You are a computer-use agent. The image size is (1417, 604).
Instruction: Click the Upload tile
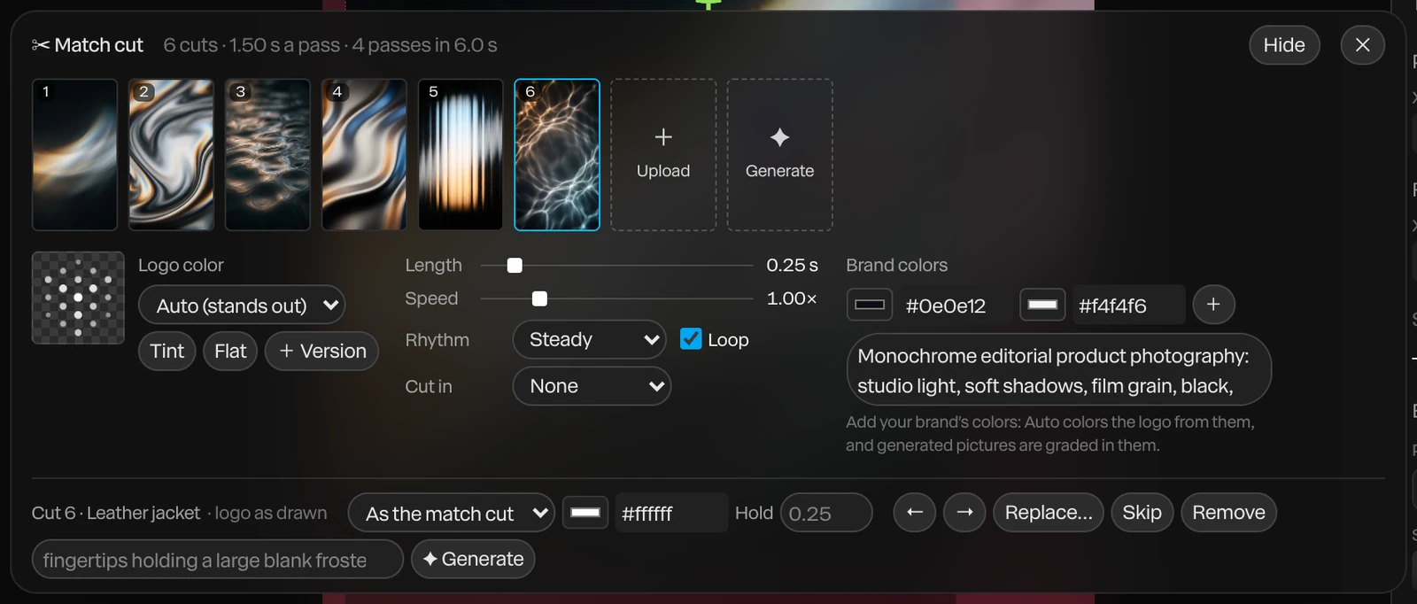point(663,155)
